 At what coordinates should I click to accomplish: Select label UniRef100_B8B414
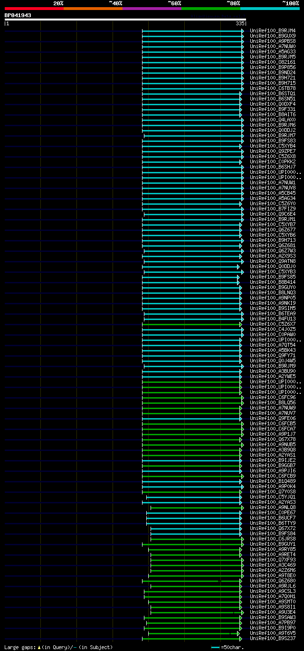click(x=273, y=282)
